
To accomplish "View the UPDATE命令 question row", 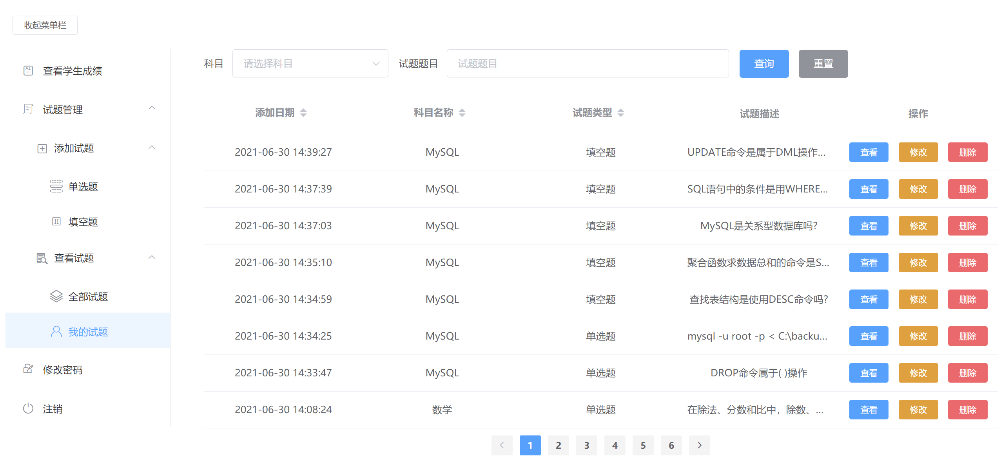I will [869, 152].
